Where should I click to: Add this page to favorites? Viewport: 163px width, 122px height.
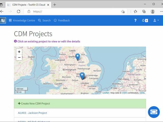click(123, 11)
